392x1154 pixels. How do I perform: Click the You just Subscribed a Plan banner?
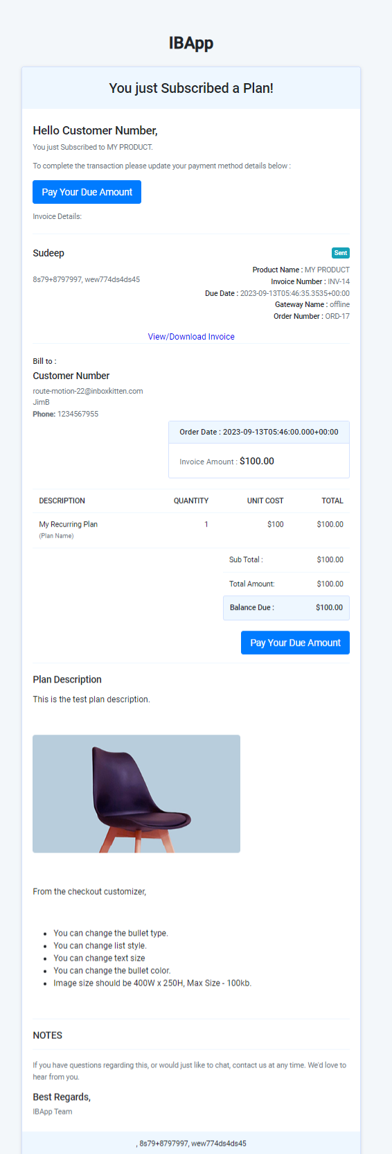point(191,88)
